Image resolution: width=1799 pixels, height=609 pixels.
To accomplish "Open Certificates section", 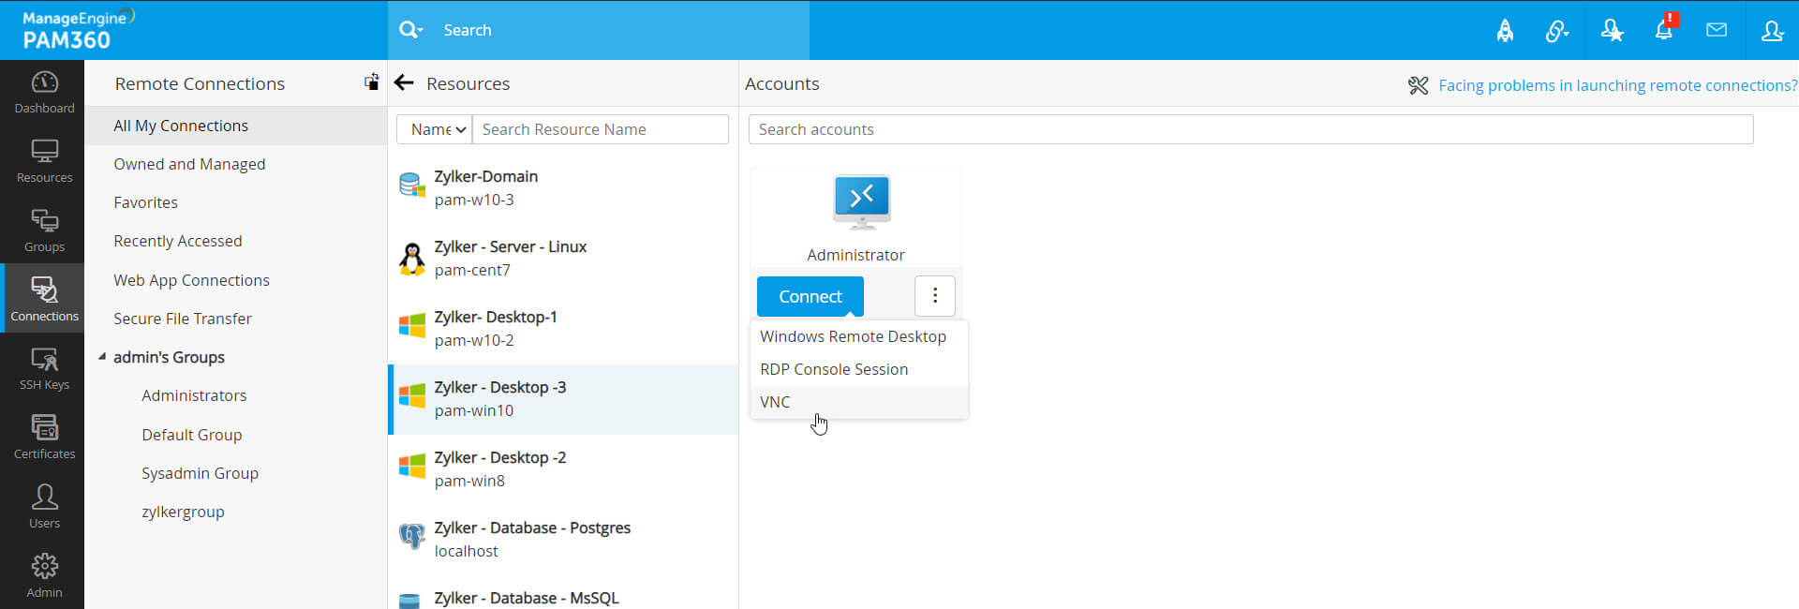I will [44, 438].
